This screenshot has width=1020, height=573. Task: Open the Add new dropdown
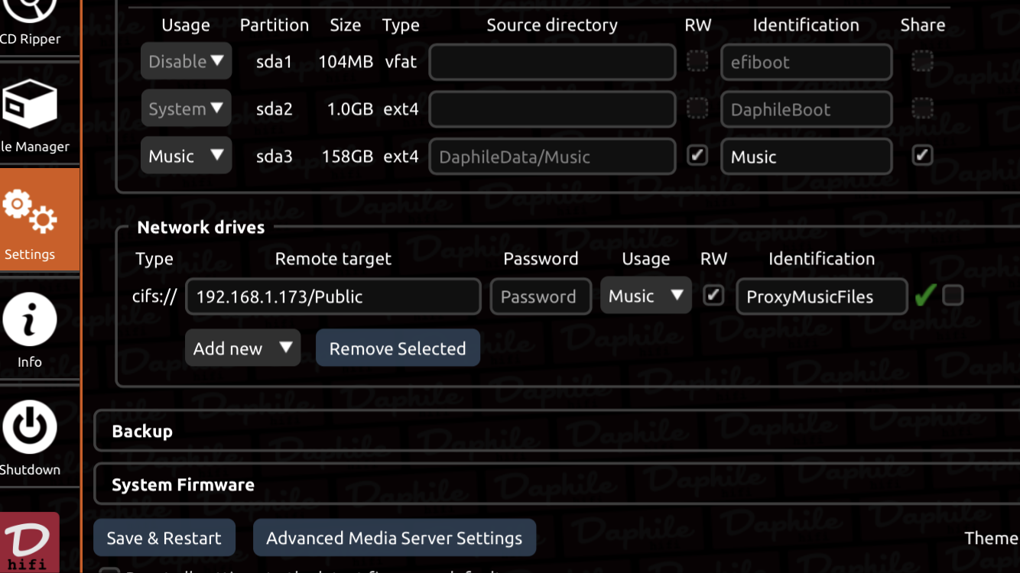coord(242,348)
